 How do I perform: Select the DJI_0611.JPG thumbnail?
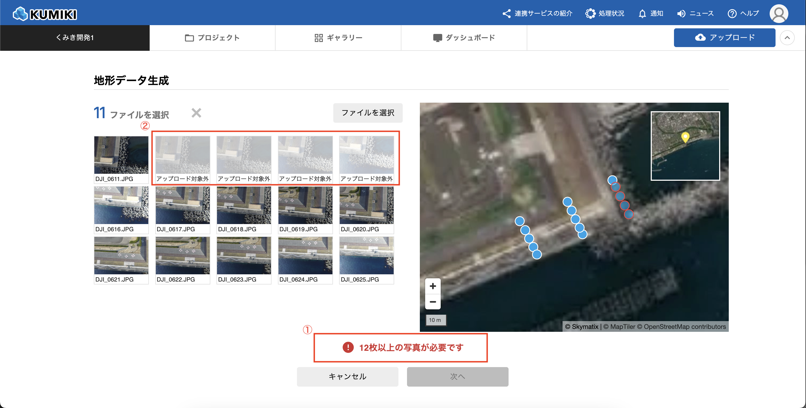pyautogui.click(x=121, y=155)
